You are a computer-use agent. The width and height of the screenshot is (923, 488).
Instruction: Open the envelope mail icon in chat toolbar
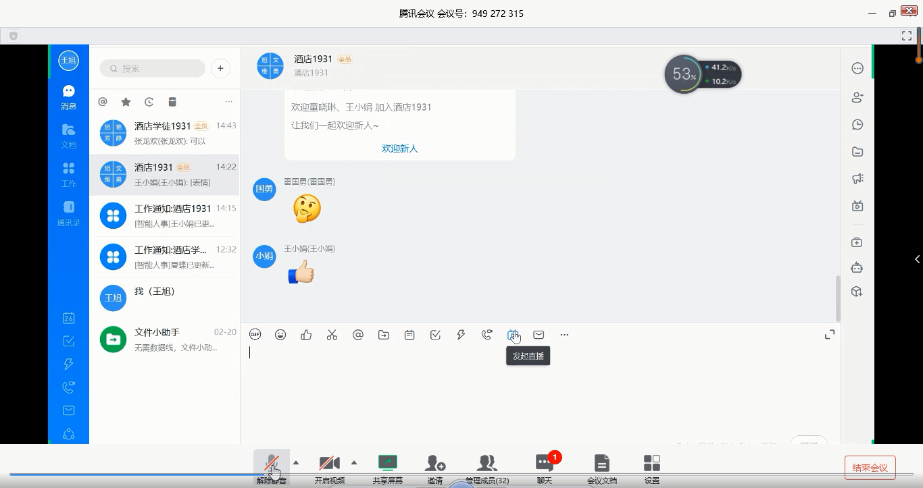coord(539,335)
